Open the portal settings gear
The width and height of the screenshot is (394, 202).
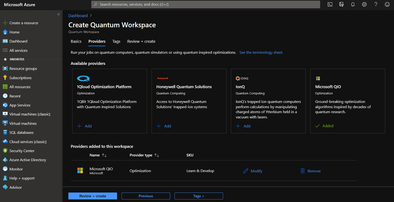click(364, 4)
